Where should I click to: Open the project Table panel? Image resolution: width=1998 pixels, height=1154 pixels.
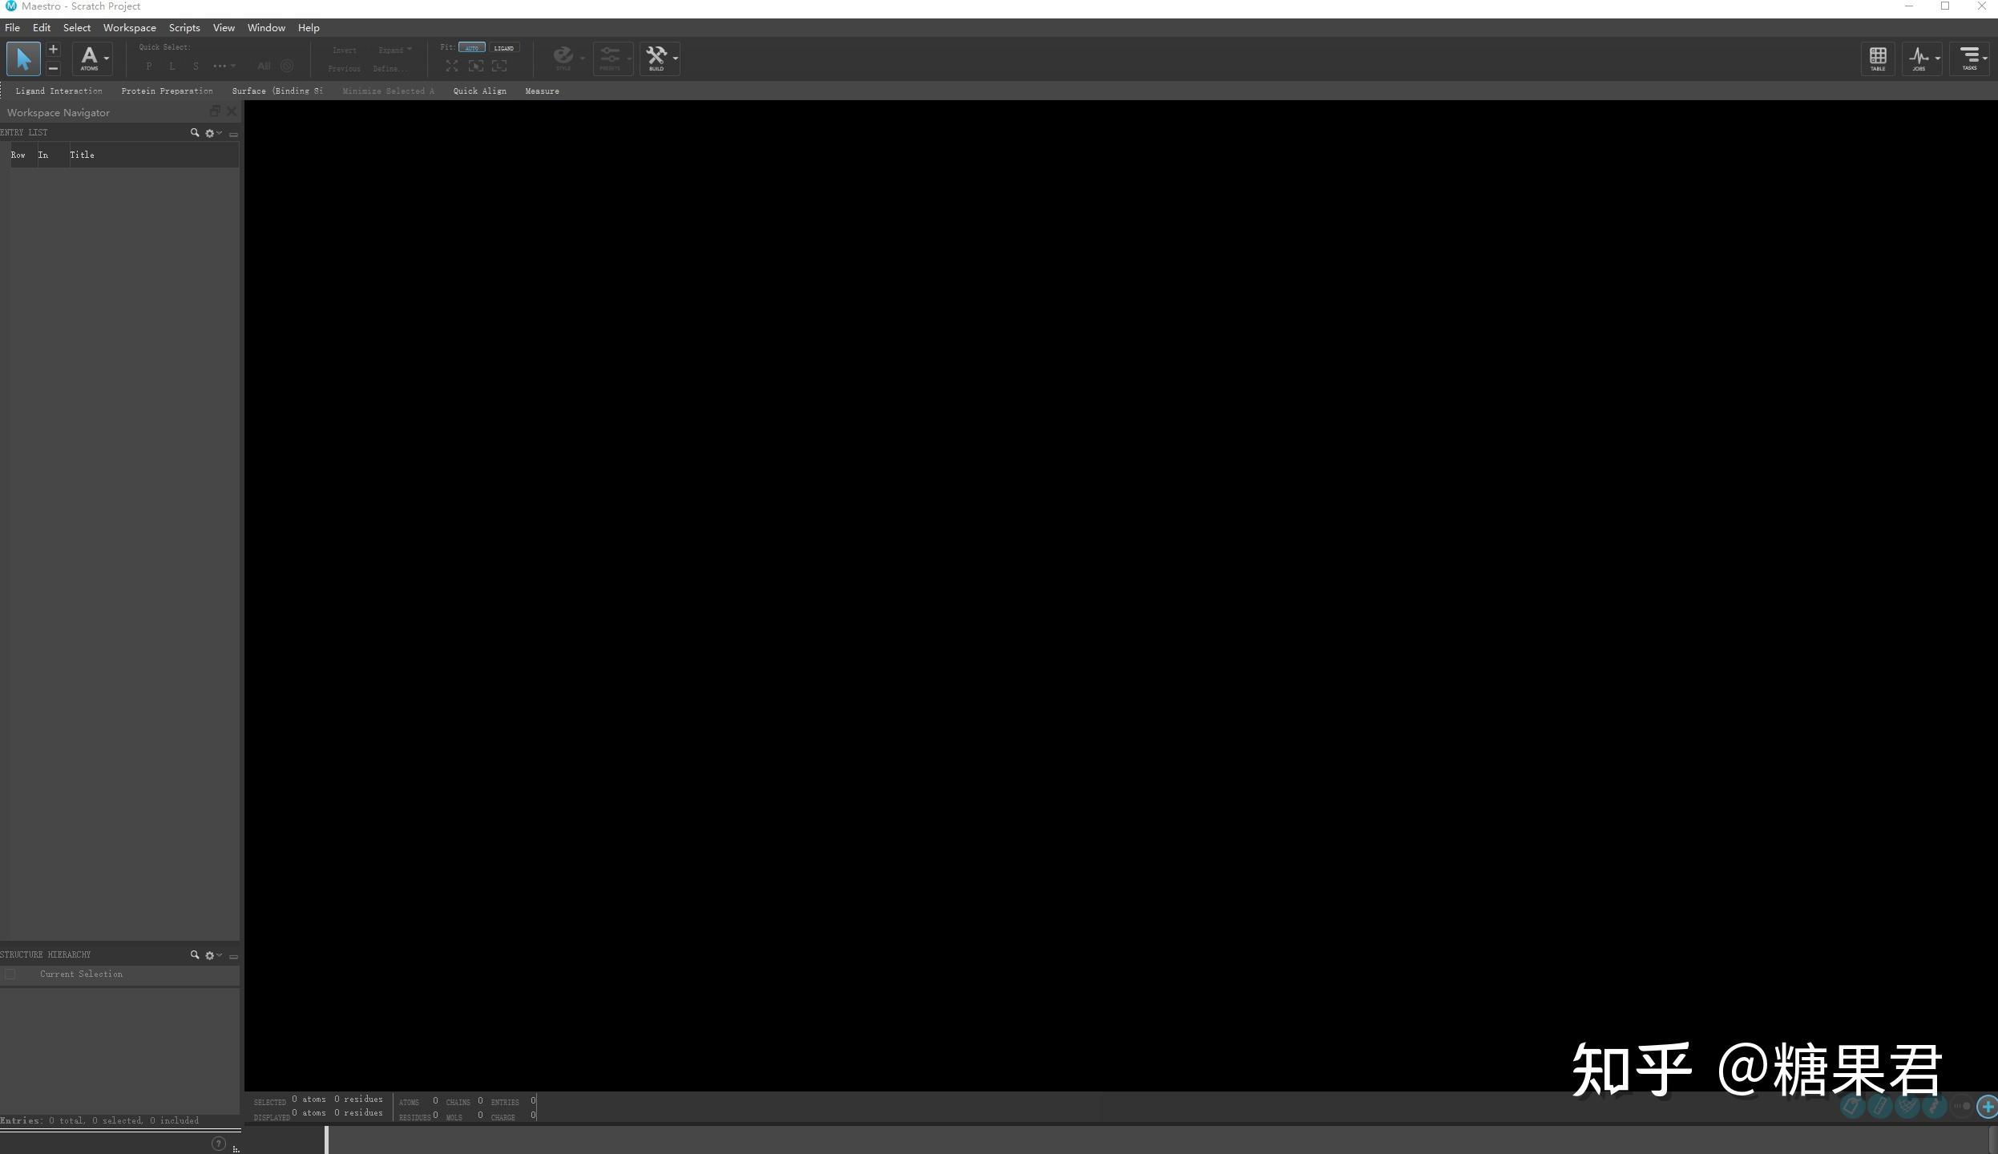[1877, 59]
